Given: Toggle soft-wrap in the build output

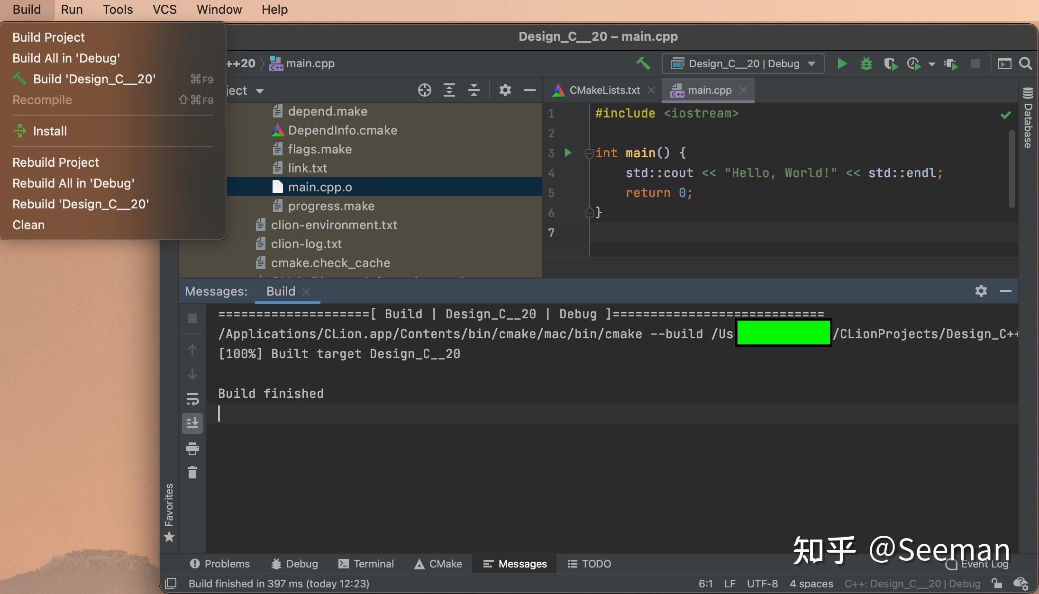Looking at the screenshot, I should [x=192, y=399].
